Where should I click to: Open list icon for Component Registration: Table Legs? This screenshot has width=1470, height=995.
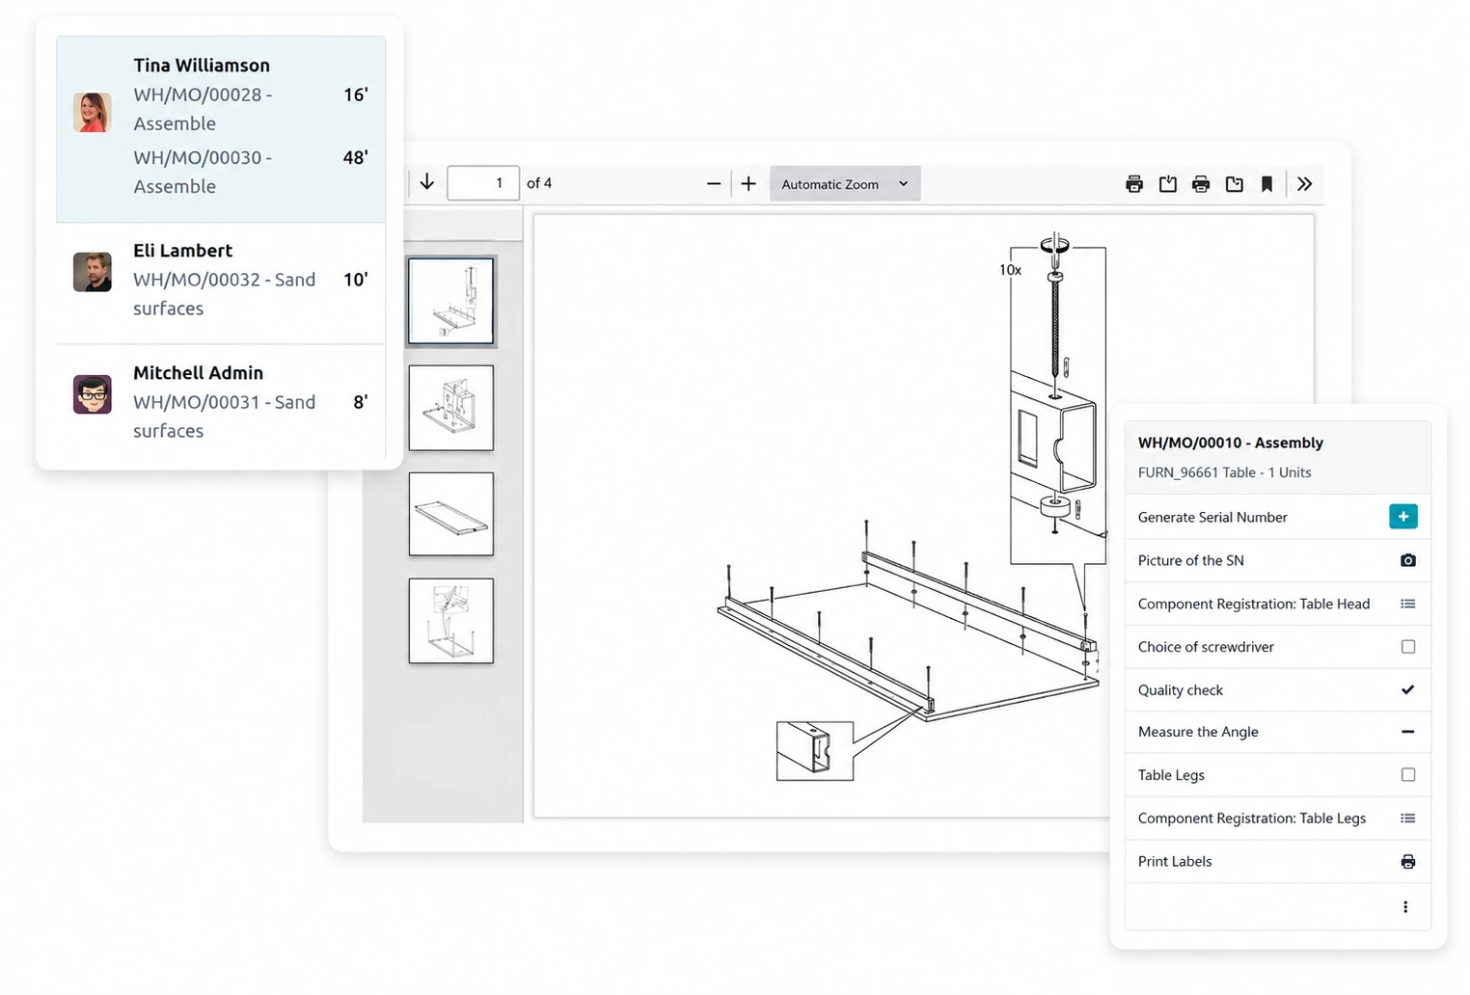tap(1408, 818)
